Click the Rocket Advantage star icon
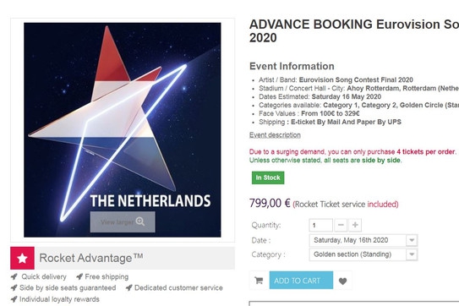459x306 pixels. (x=22, y=258)
